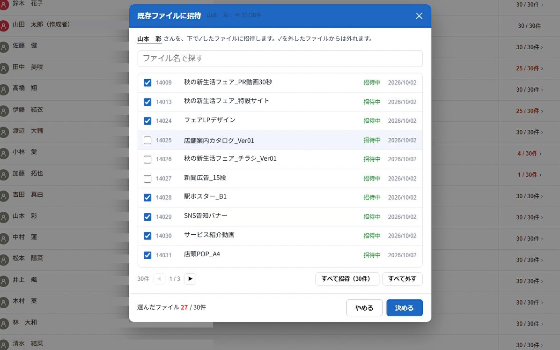Click file name サービス紹介動画

pyautogui.click(x=209, y=235)
